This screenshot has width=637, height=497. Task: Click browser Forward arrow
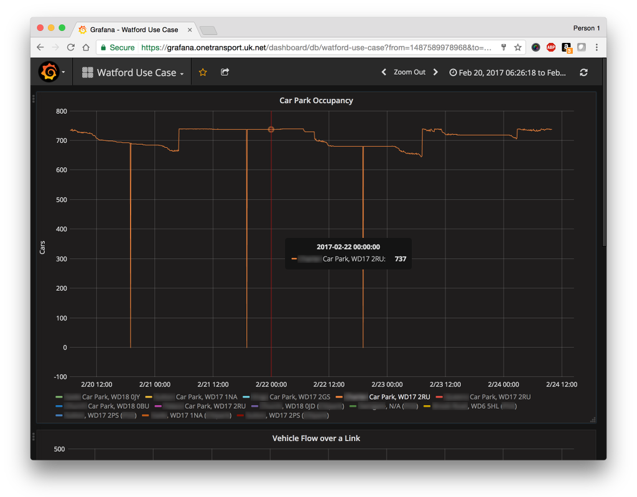55,47
